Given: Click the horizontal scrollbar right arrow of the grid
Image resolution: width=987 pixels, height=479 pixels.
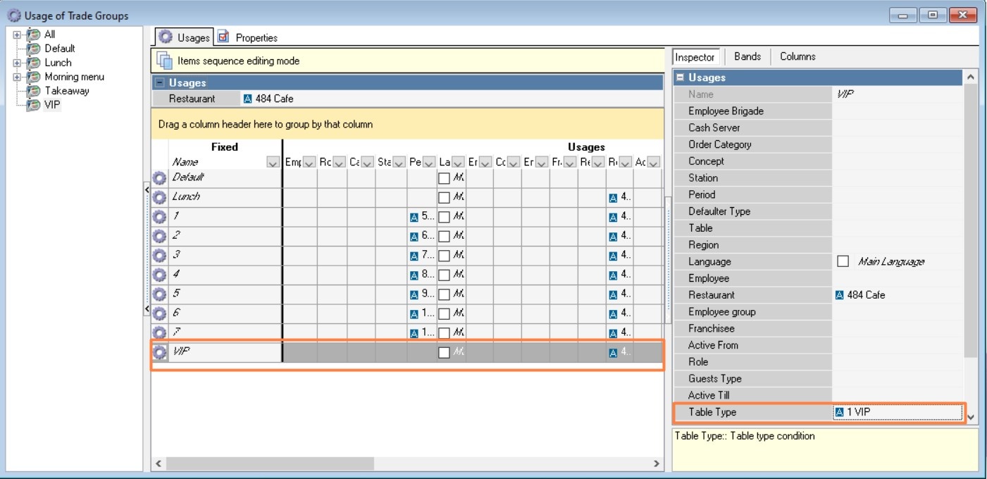Looking at the screenshot, I should tap(657, 464).
